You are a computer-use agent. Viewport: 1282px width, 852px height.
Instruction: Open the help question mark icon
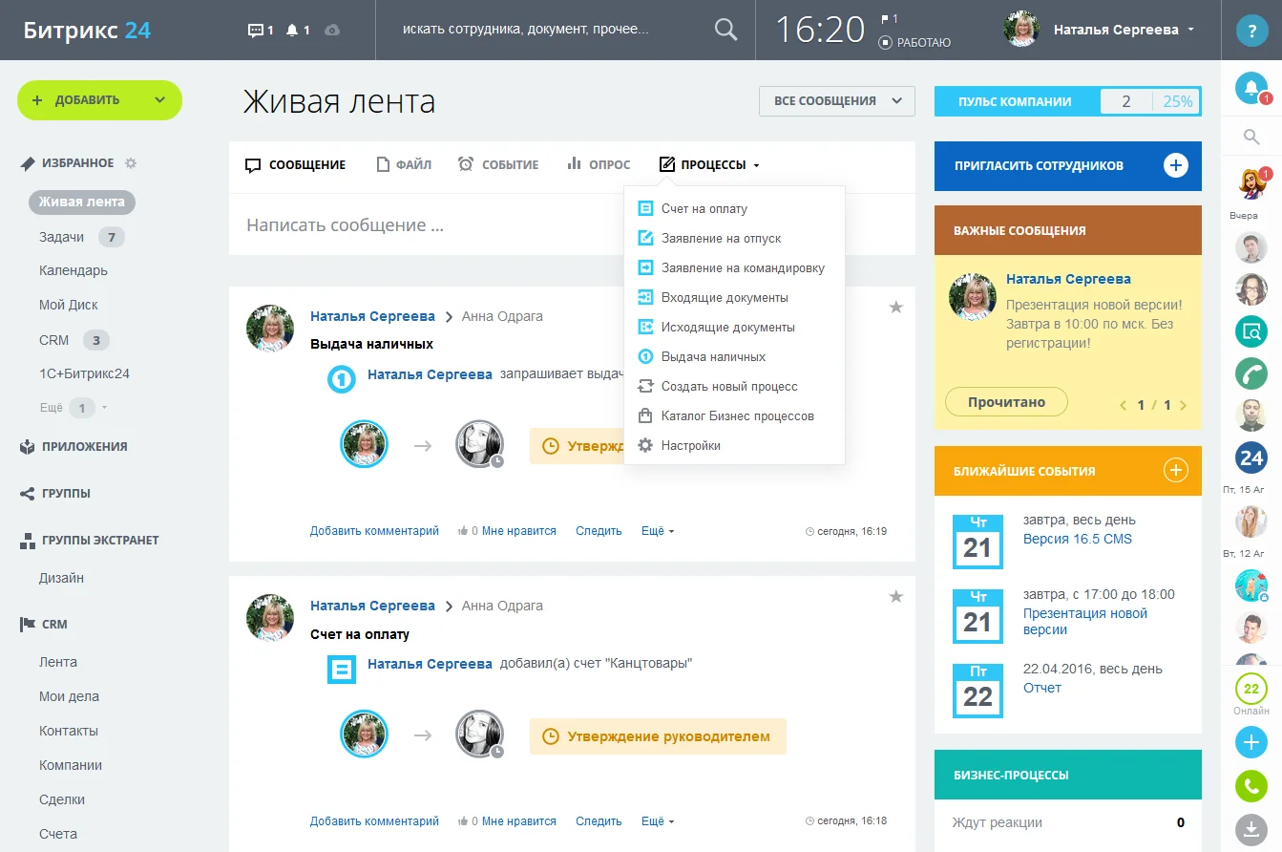(x=1250, y=31)
